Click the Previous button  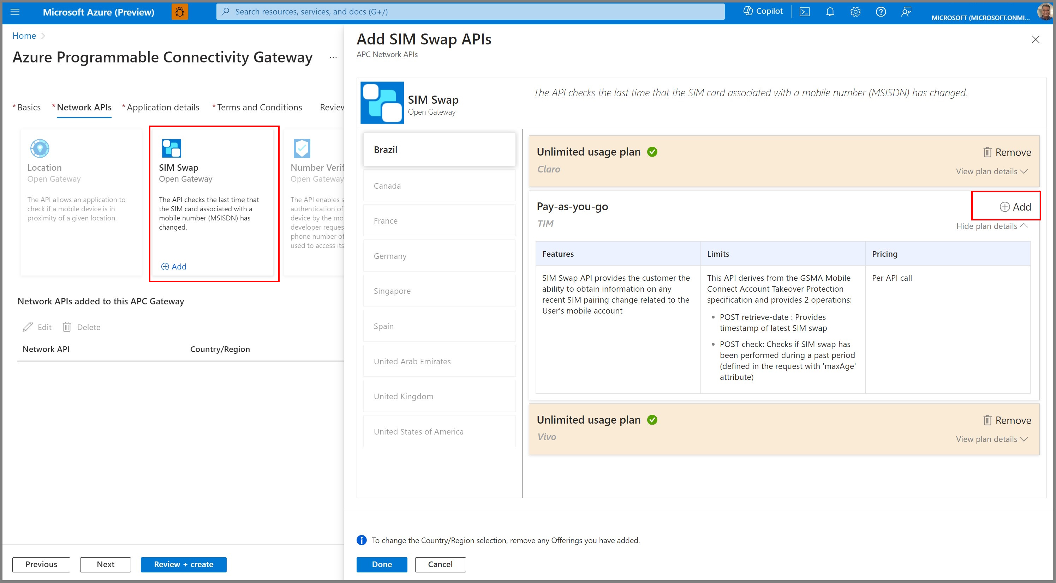41,565
